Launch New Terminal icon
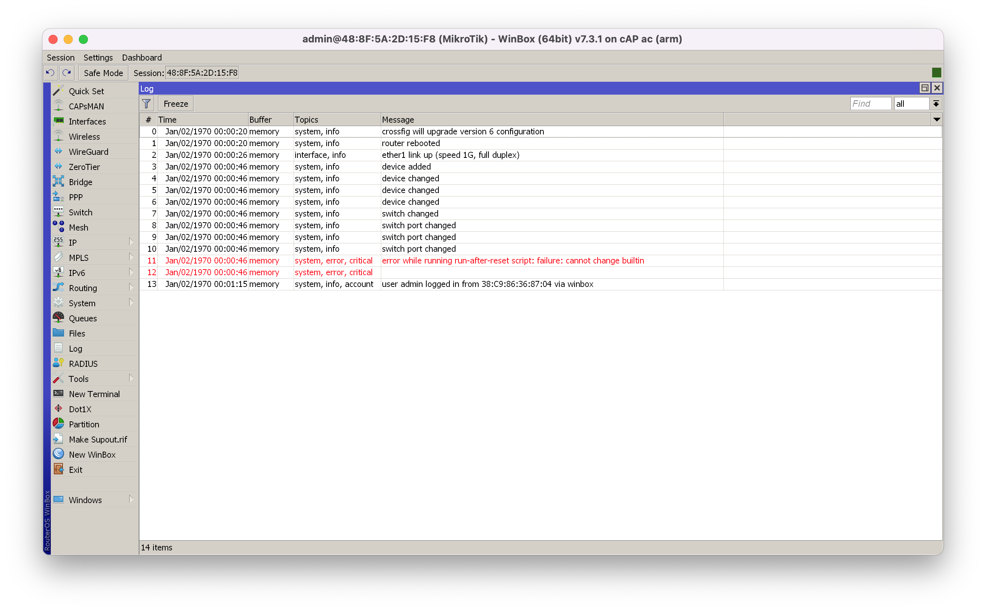Screen dimensions: 986x611 [58, 394]
